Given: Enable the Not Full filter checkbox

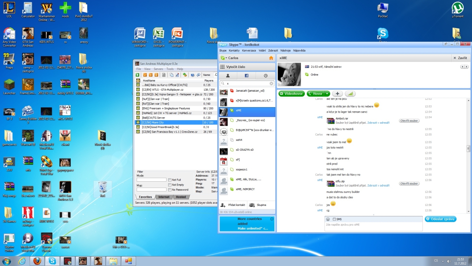Looking at the screenshot, I should (170, 180).
